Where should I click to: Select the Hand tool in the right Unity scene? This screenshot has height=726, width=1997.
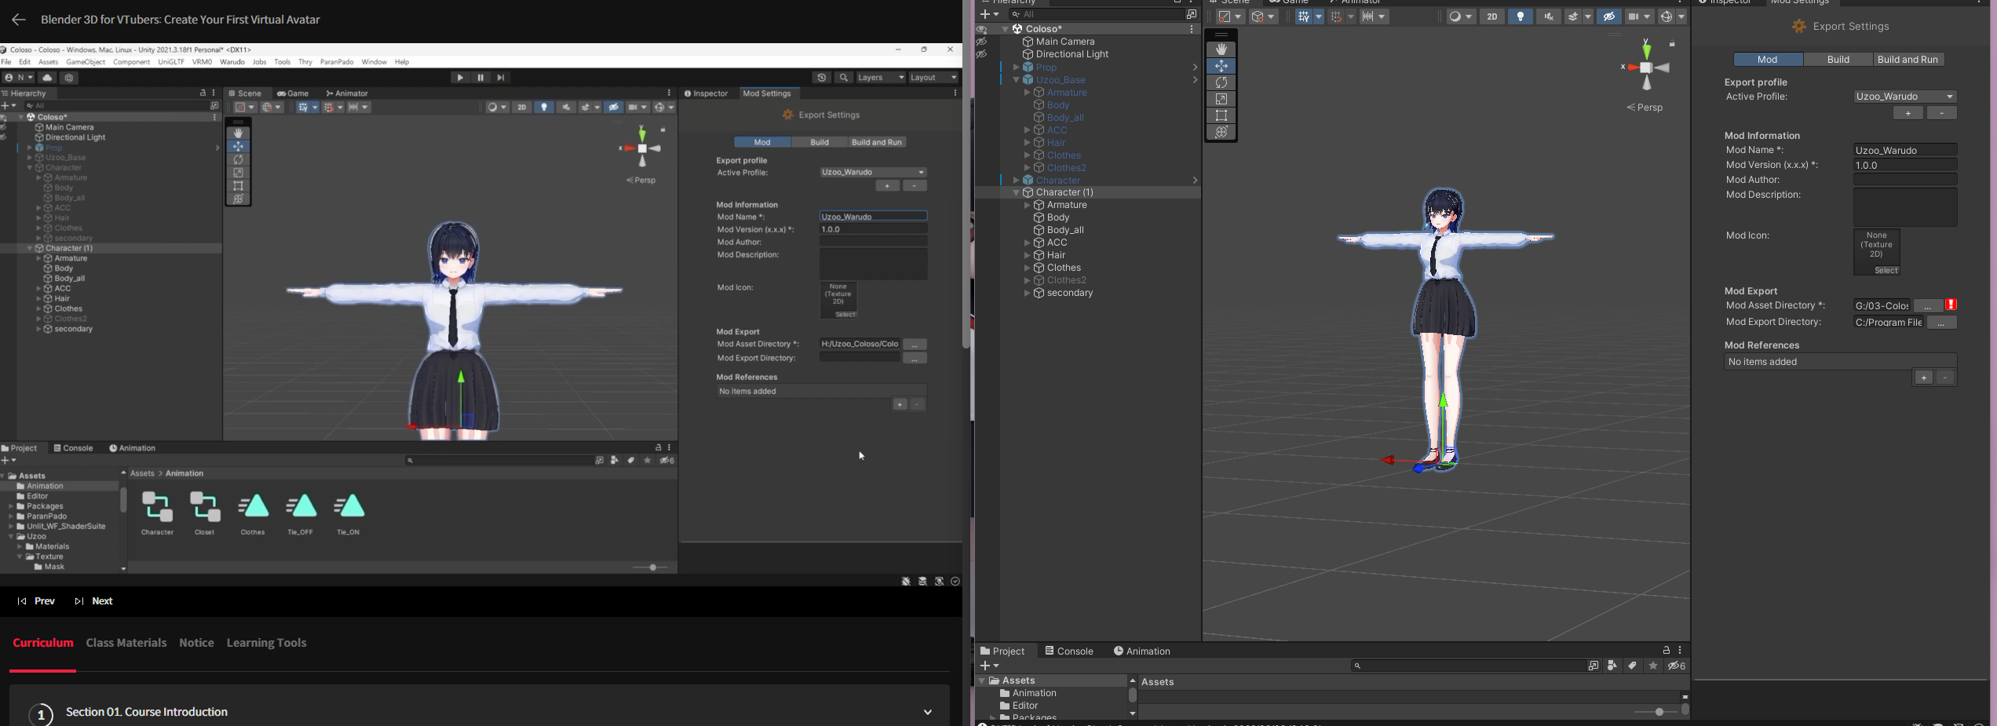tap(1221, 49)
